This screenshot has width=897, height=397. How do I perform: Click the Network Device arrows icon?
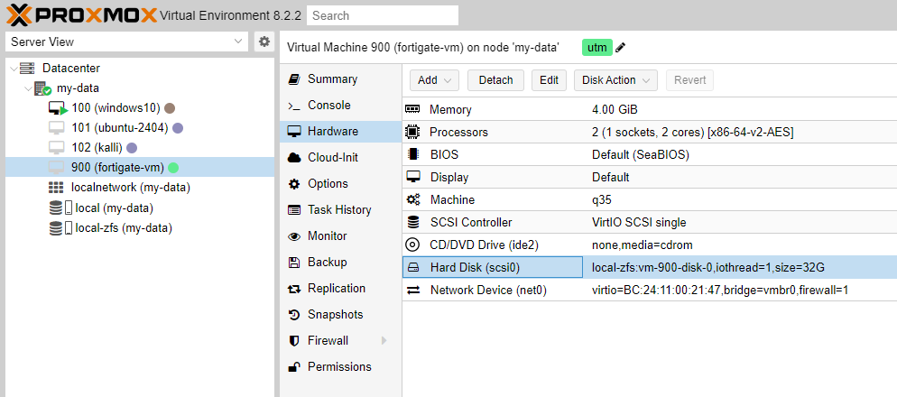pyautogui.click(x=412, y=291)
